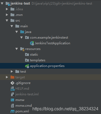
Task: Collapse the main folder arrow
Action: click(12, 26)
